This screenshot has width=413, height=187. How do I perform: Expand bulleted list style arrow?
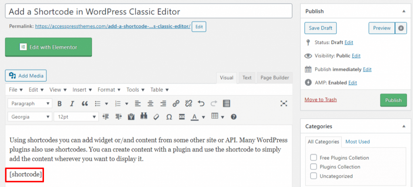pyautogui.click(x=106, y=104)
